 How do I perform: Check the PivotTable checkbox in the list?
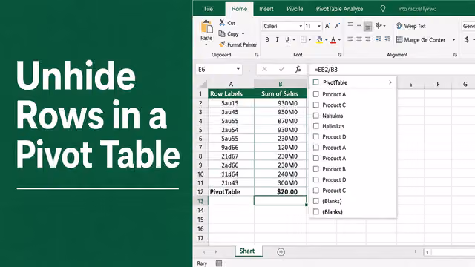[316, 82]
